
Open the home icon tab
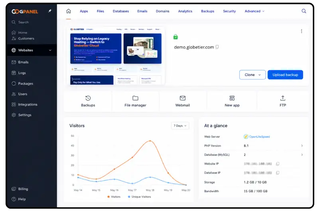(x=69, y=11)
